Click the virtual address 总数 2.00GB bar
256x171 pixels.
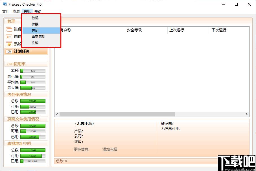[33, 150]
